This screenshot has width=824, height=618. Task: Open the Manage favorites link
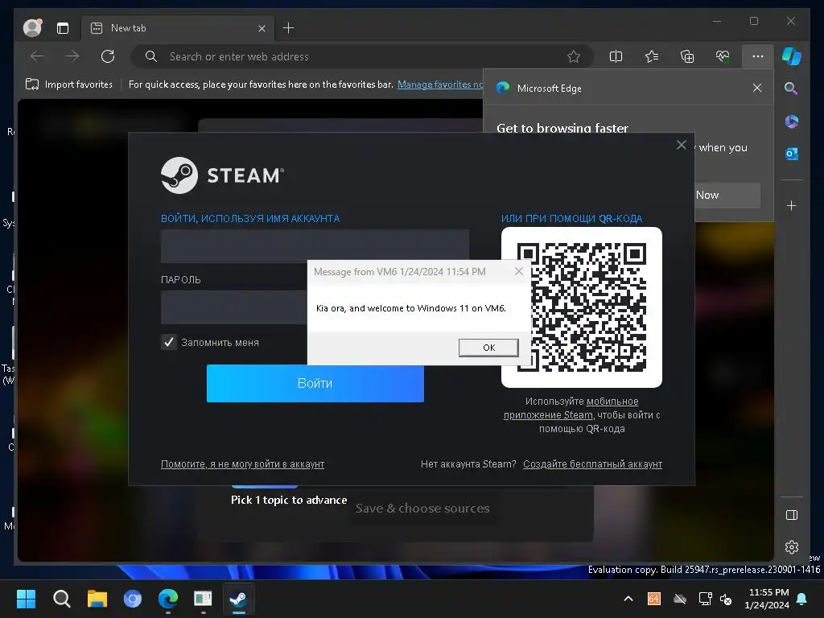pyautogui.click(x=440, y=84)
